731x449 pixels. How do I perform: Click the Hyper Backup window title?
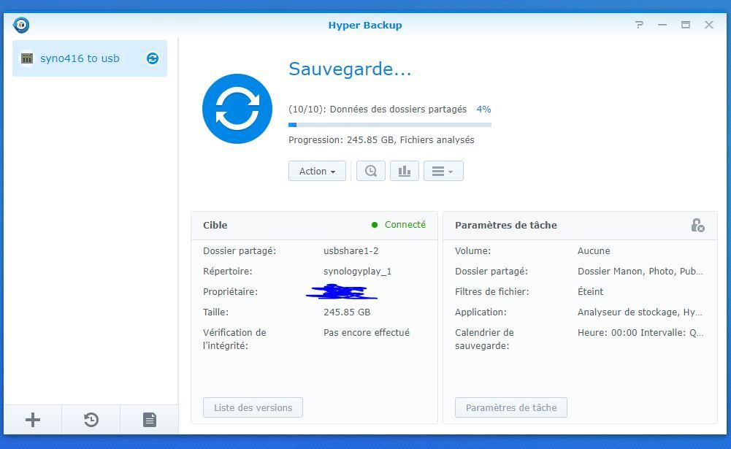click(365, 25)
